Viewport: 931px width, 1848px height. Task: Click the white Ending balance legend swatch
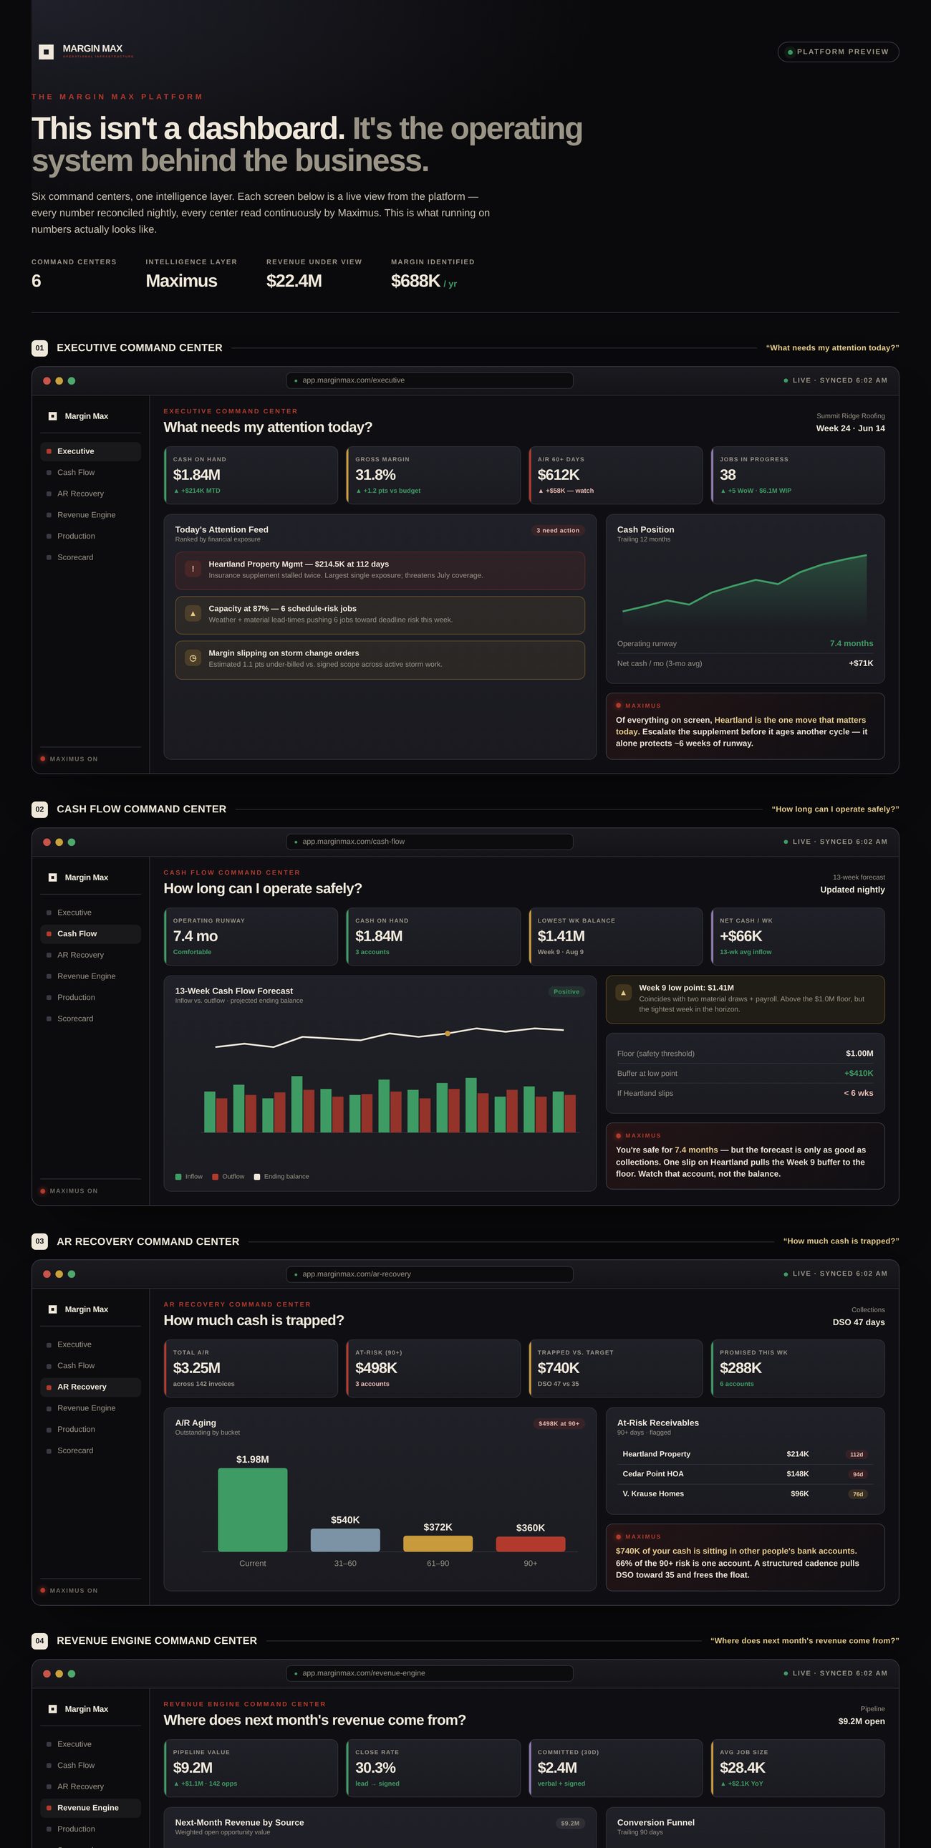point(257,1177)
